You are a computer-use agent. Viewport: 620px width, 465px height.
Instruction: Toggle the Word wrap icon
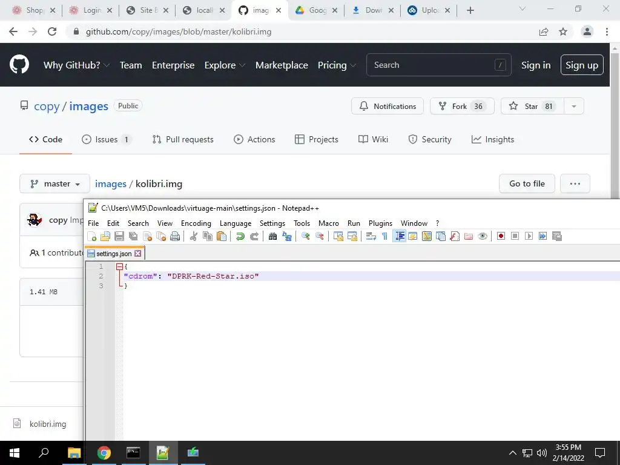point(371,237)
